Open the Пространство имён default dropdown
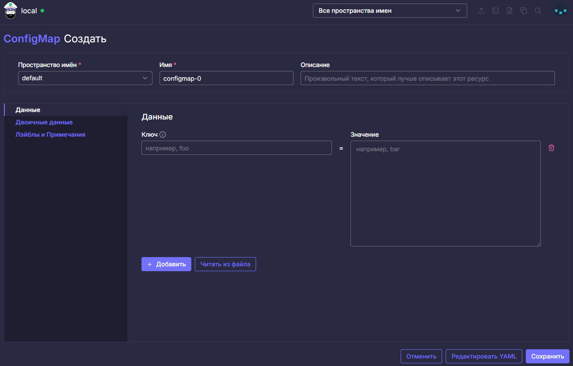 point(85,78)
